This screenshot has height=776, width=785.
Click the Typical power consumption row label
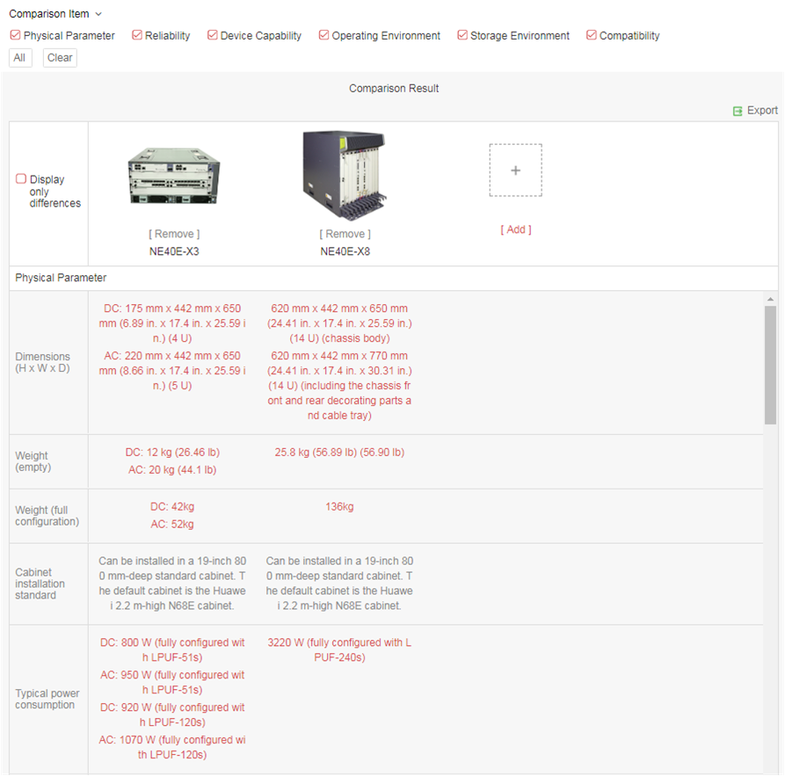47,699
